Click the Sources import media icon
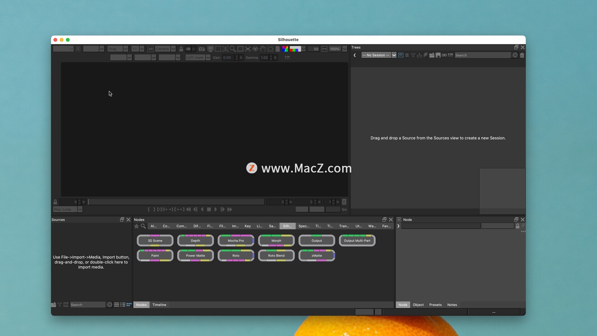The image size is (597, 336). click(x=53, y=305)
